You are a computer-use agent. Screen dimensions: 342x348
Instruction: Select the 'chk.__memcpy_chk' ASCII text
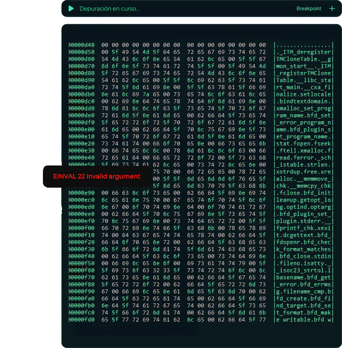pyautogui.click(x=304, y=186)
